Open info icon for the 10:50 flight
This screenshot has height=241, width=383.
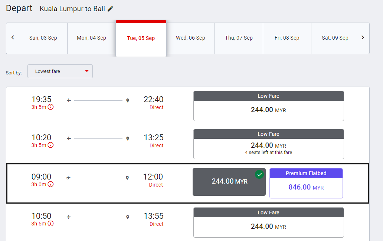tap(50, 224)
